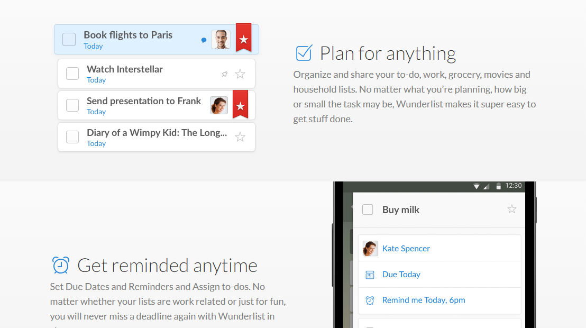Star the Watch Interstellar task
The width and height of the screenshot is (586, 328).
[240, 74]
